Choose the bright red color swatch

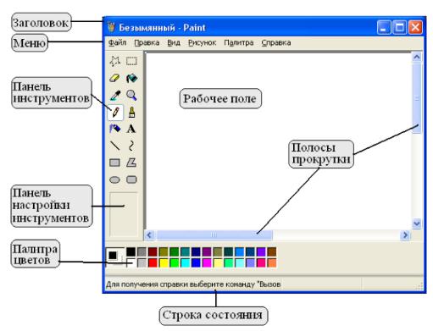[153, 262]
